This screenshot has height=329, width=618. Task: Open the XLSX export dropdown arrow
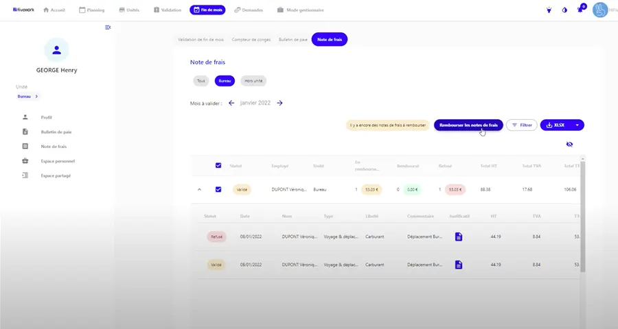pyautogui.click(x=577, y=125)
